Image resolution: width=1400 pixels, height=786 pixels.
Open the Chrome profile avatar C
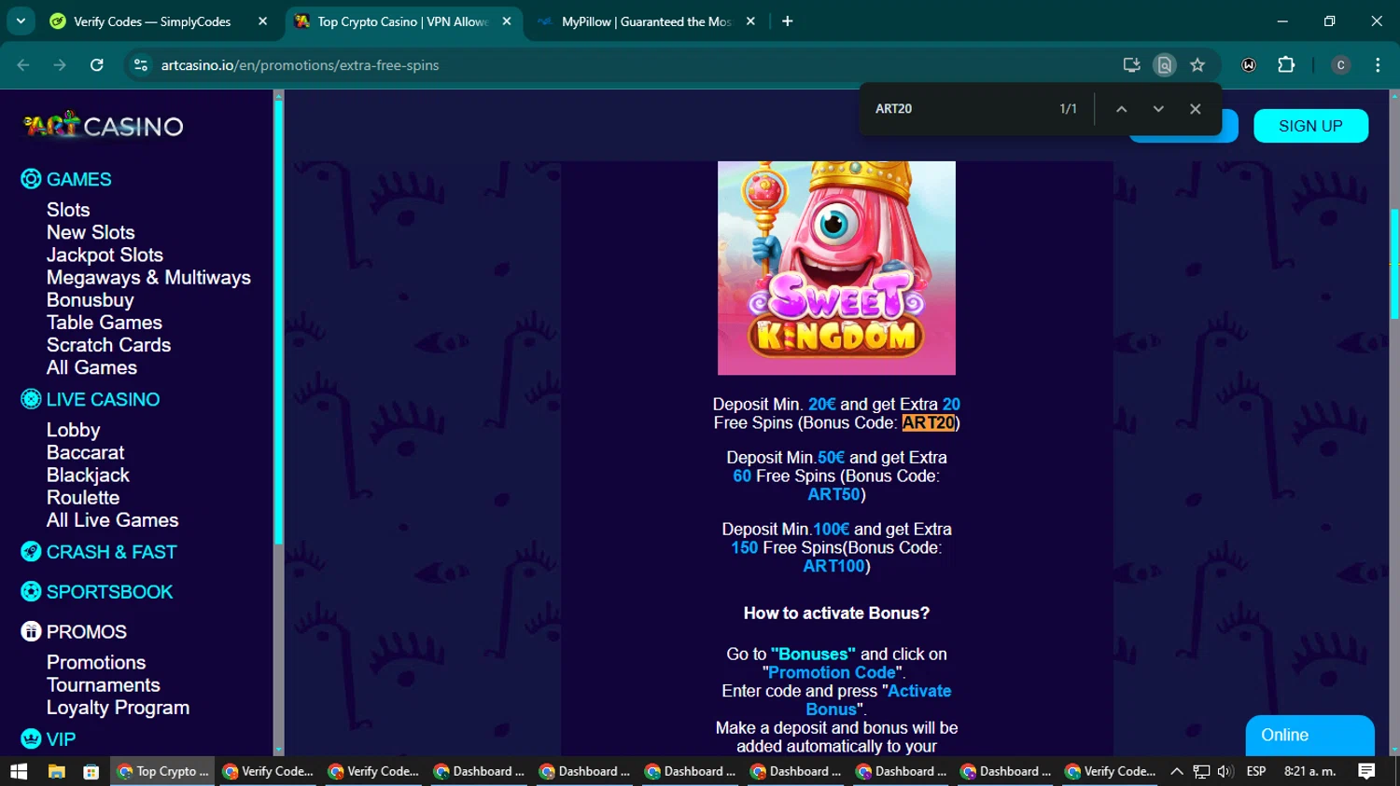click(1340, 65)
